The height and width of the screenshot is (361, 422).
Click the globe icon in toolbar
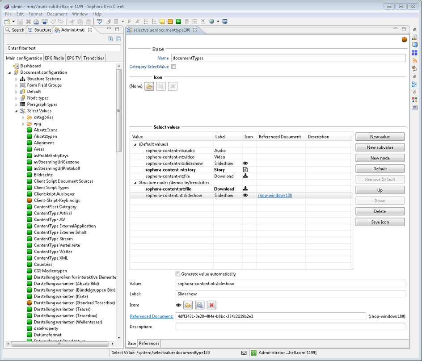pyautogui.click(x=212, y=21)
